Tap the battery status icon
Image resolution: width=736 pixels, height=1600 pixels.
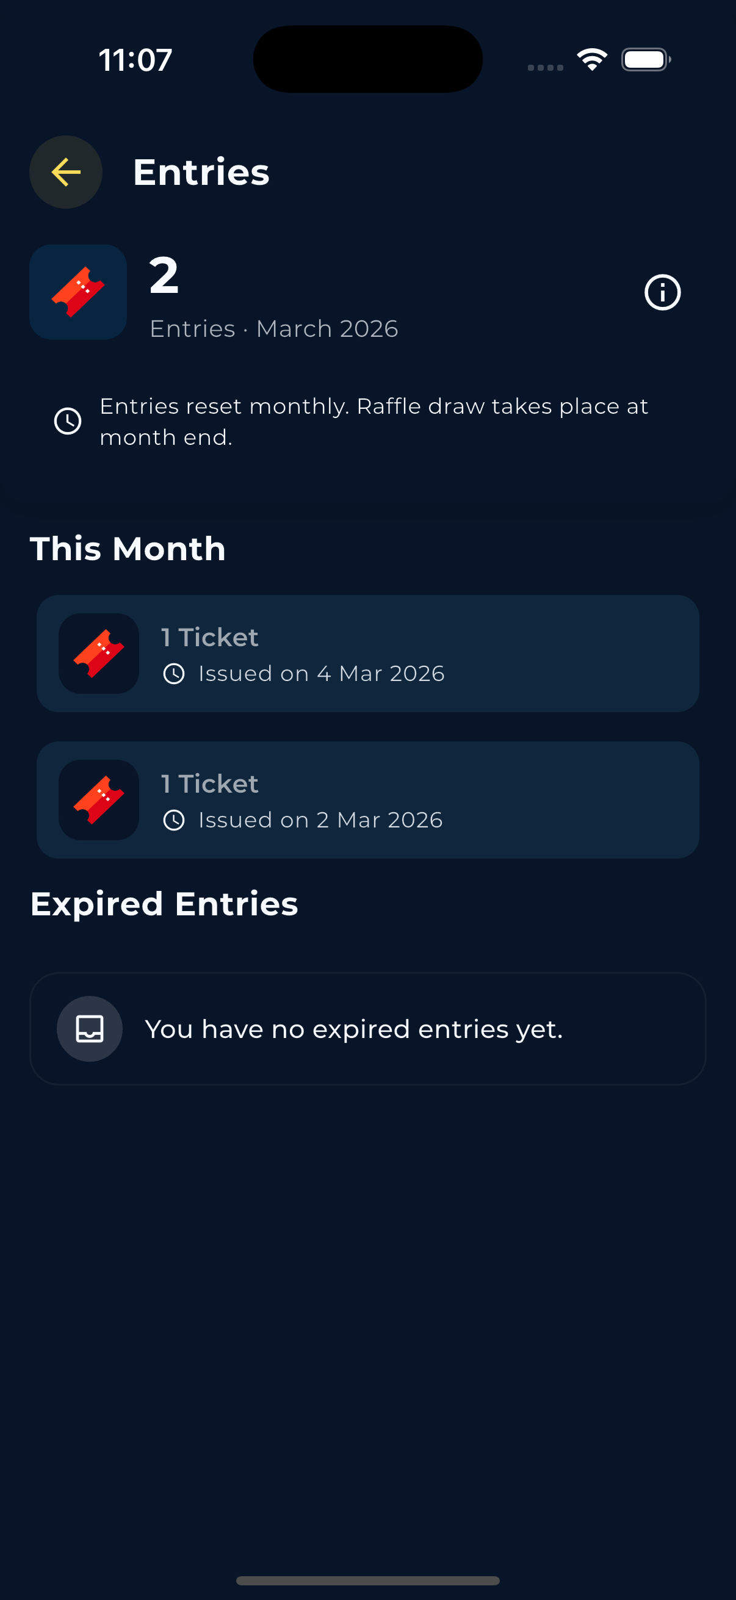(645, 60)
